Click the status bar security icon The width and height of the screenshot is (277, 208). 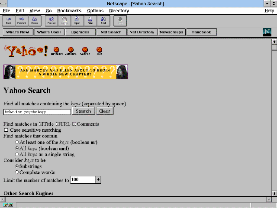coord(8,205)
